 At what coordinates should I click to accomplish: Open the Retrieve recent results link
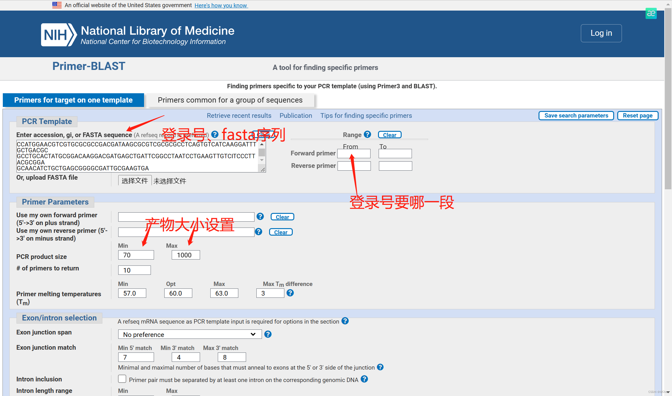click(239, 116)
